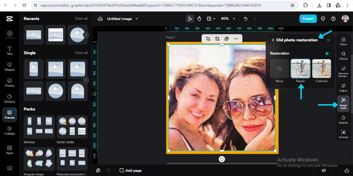
Task: Click the crop tool in floating toolbar
Action: point(208,39)
